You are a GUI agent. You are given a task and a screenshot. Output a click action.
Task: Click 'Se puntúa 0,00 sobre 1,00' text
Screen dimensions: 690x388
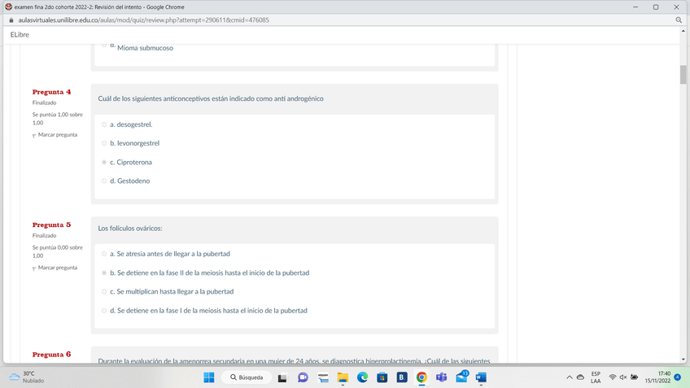[57, 251]
